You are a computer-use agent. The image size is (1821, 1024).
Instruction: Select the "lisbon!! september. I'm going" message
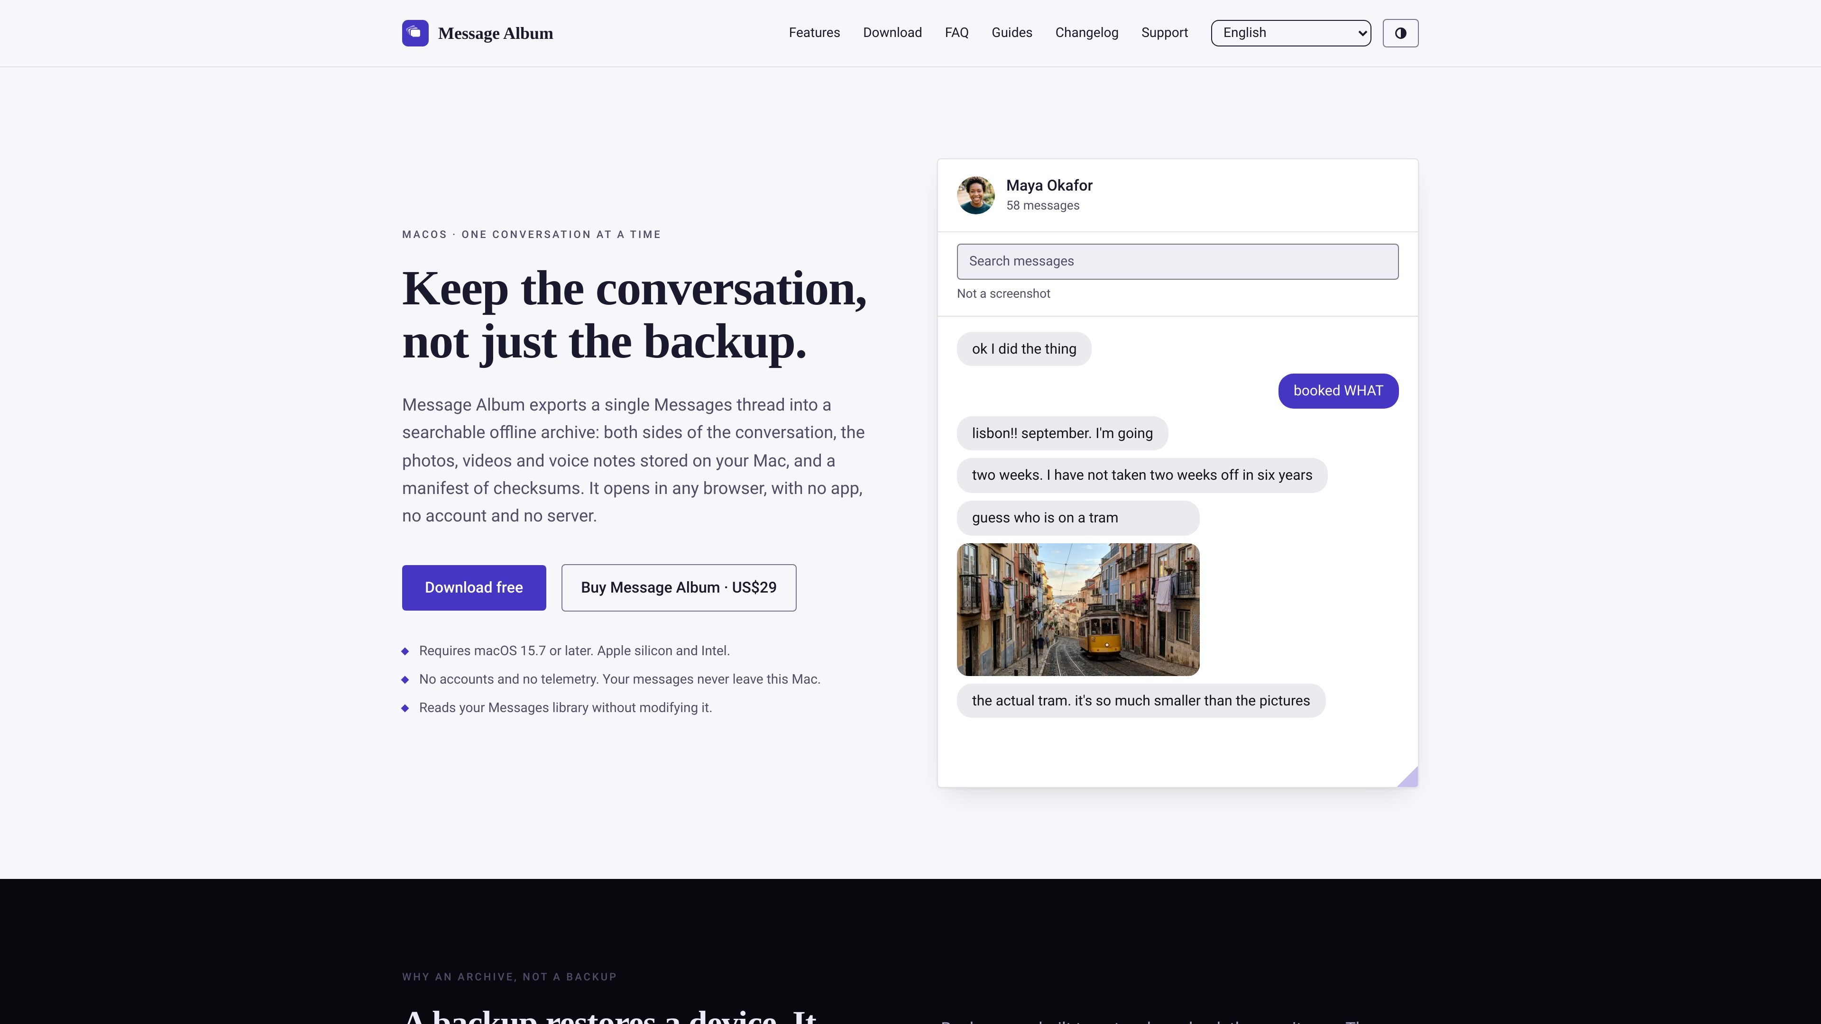1062,433
